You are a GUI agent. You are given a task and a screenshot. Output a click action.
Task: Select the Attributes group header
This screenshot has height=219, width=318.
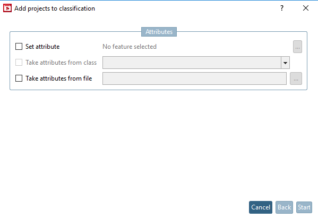tap(159, 32)
